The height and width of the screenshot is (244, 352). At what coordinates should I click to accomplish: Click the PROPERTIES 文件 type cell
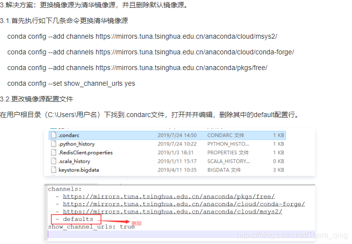(228, 152)
